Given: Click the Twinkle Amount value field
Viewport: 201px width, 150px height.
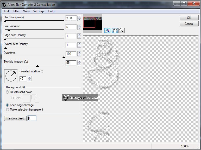Looking at the screenshot, I should point(71,63).
